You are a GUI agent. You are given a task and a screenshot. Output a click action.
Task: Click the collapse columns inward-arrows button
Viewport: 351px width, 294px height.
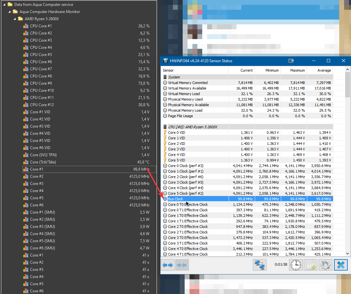(182, 265)
